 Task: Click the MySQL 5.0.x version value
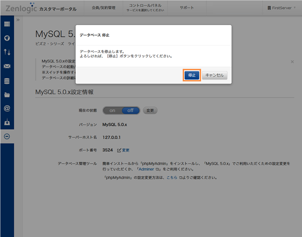coord(115,125)
